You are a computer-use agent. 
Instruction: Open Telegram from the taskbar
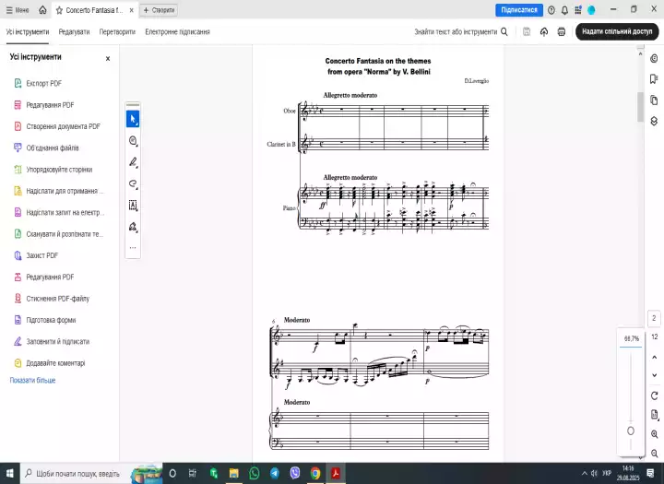[275, 473]
